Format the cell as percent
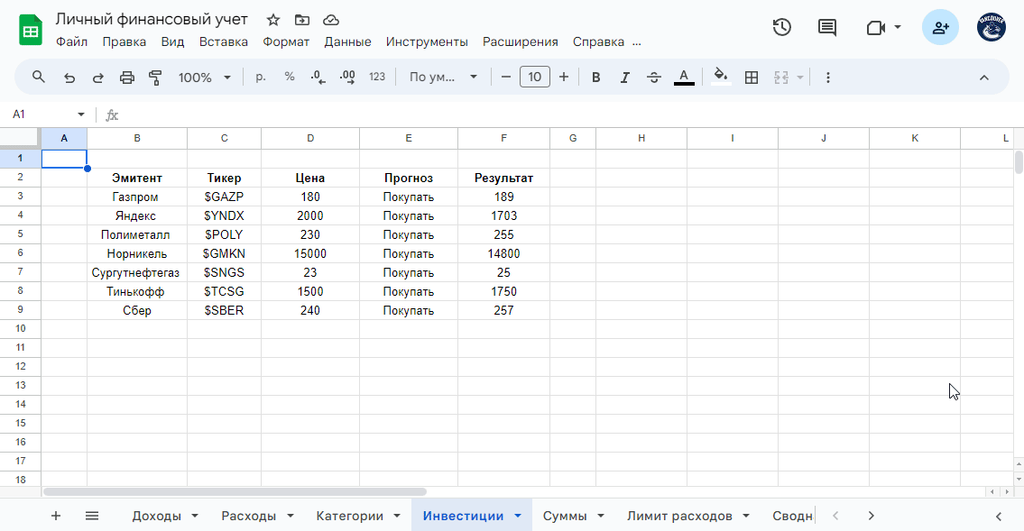This screenshot has width=1024, height=531. click(290, 77)
